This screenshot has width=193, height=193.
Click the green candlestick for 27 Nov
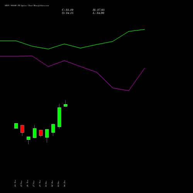[35, 133]
